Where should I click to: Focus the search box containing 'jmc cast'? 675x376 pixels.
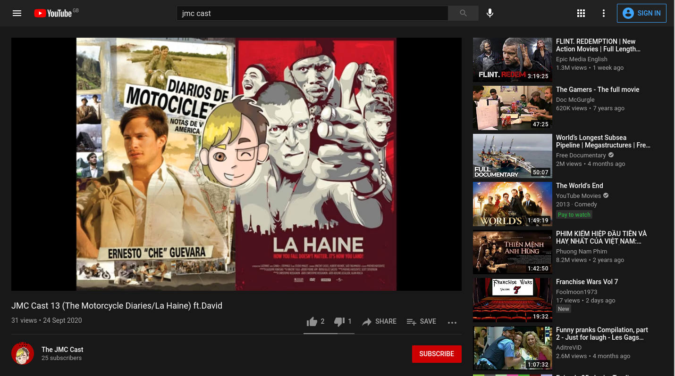tap(312, 13)
